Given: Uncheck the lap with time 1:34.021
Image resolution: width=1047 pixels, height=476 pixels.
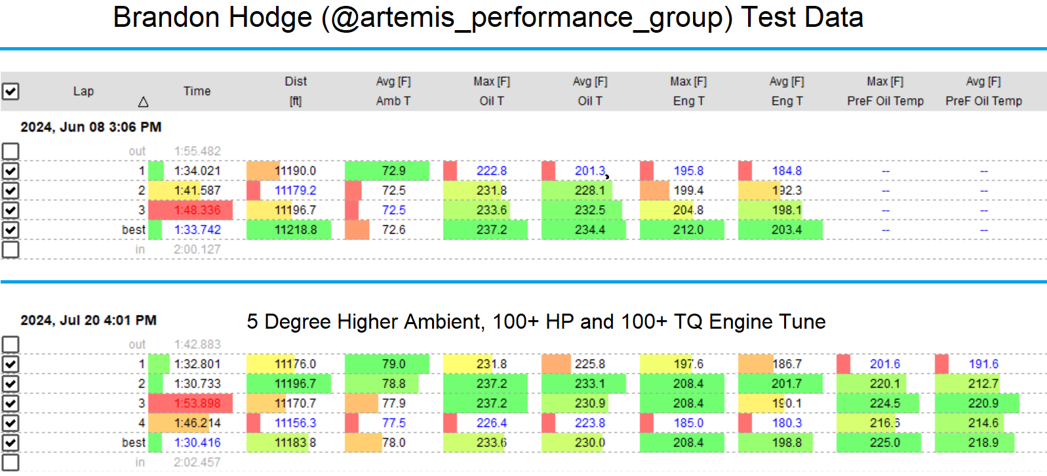Looking at the screenshot, I should pyautogui.click(x=10, y=171).
